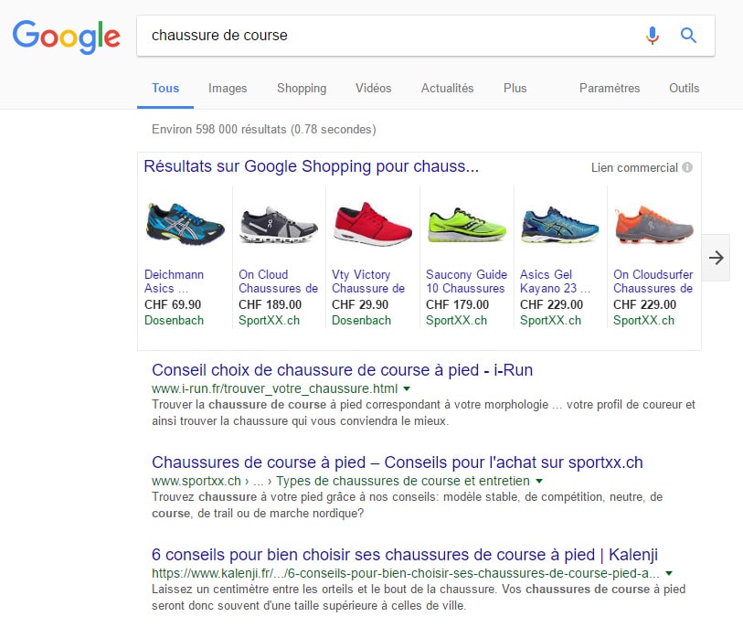Open the Vty Victory Chaussure product link
The image size is (743, 627).
368,282
